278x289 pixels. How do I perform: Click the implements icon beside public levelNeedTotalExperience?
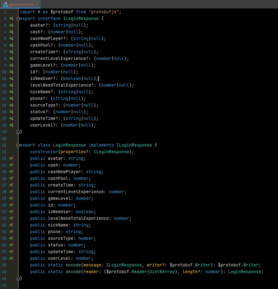(x=11, y=218)
